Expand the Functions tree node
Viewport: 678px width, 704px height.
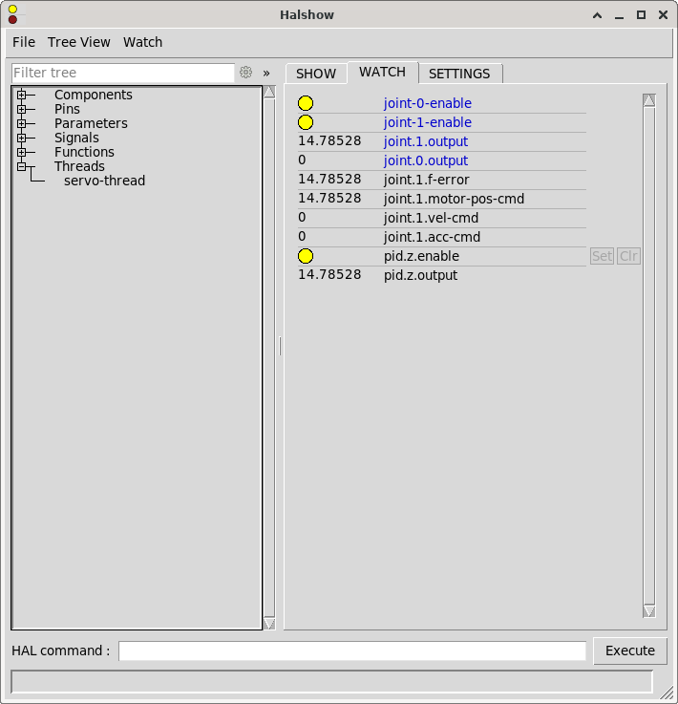click(21, 152)
